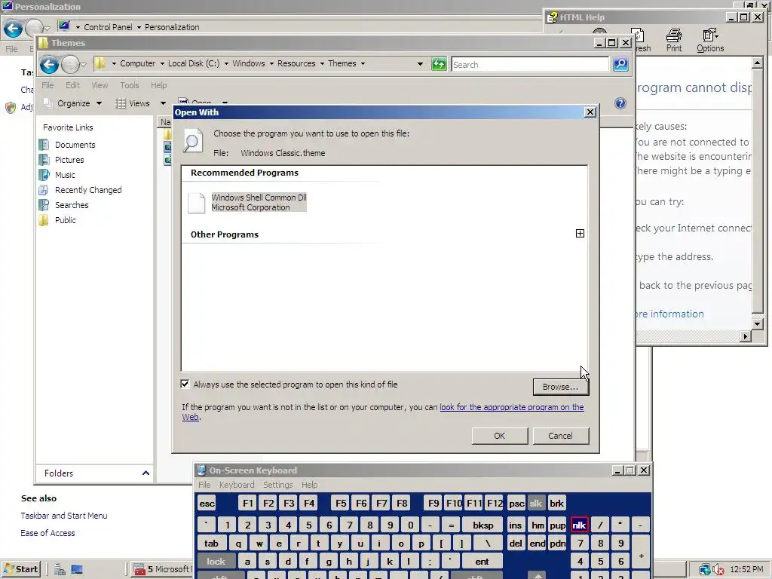Image resolution: width=772 pixels, height=579 pixels.
Task: Open dropdown arrow after Computer breadcrumb
Action: 162,63
